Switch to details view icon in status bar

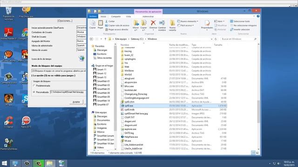[x=253, y=153]
